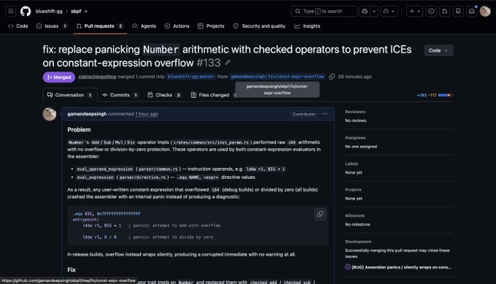This screenshot has height=284, width=496.
Task: Edit the pull request title pencil icon
Action: tap(227, 63)
